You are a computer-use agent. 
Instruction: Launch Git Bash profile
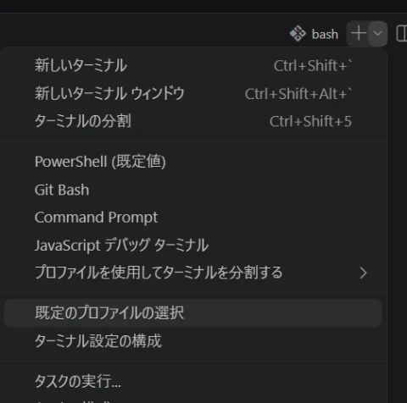193,190
